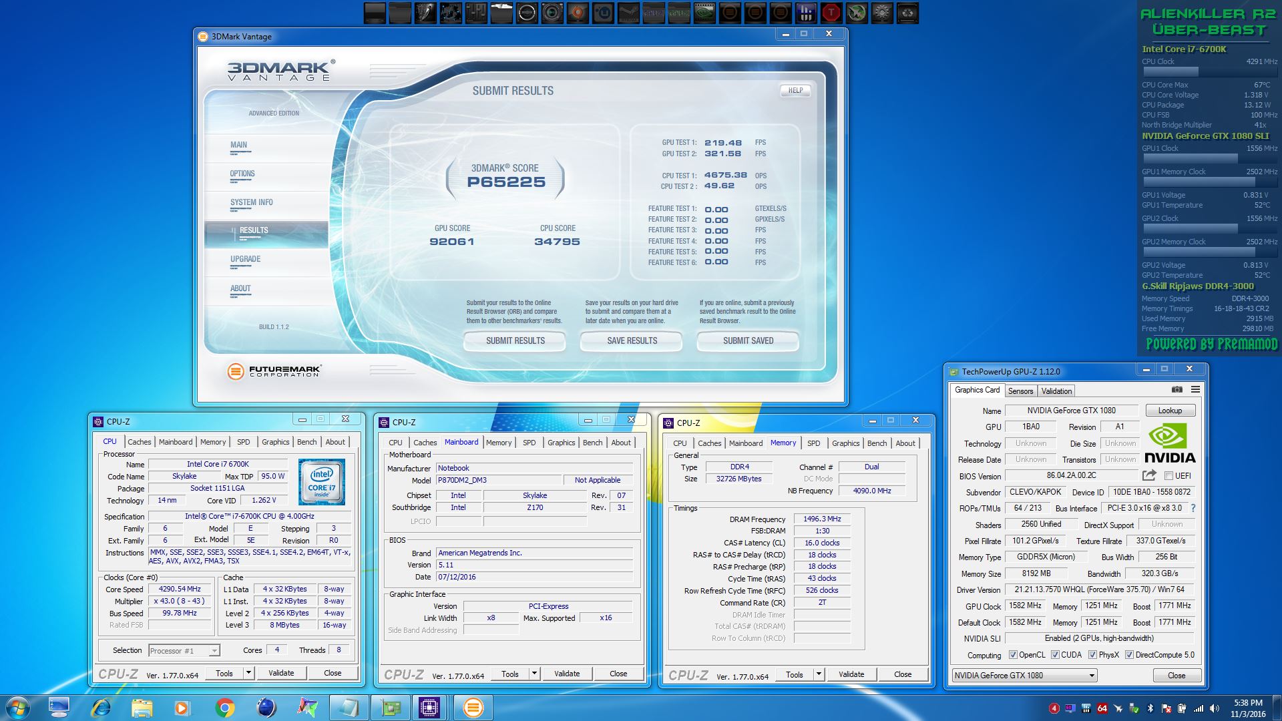This screenshot has width=1282, height=721.
Task: Open the GPU-Z hamburger menu icon
Action: (1195, 389)
